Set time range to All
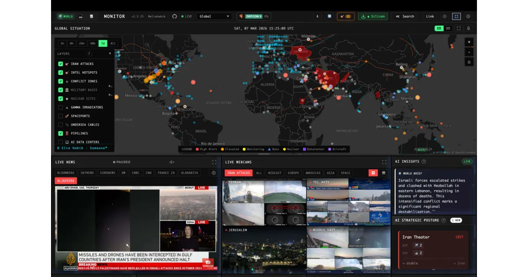 click(x=113, y=43)
